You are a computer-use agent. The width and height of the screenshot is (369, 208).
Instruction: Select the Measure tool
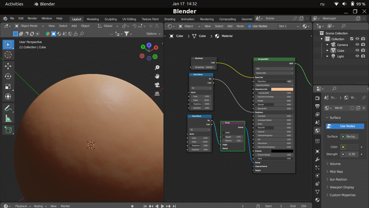click(x=8, y=118)
